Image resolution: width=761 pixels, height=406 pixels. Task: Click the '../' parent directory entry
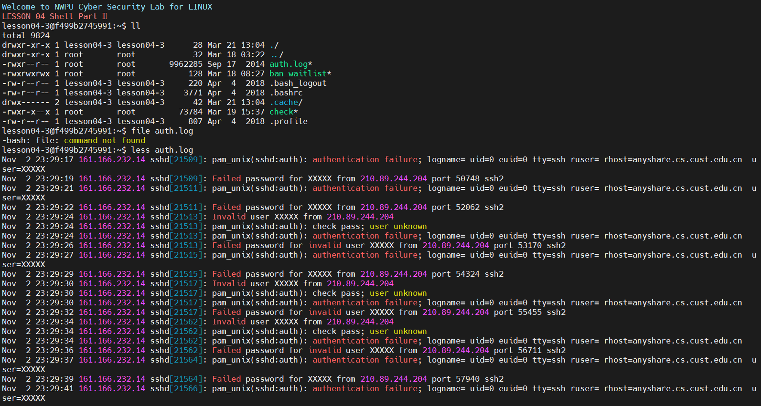pyautogui.click(x=277, y=54)
